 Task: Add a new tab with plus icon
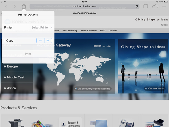click(x=164, y=6)
